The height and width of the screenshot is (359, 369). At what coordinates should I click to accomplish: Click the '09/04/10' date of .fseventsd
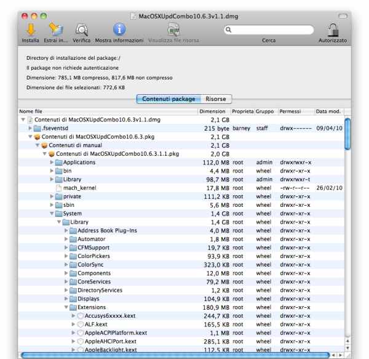click(329, 128)
